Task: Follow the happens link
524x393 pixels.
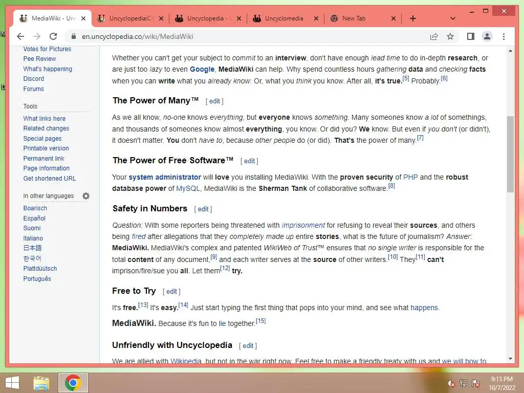Action: tap(424, 308)
